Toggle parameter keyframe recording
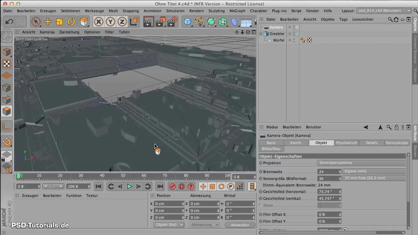Viewport: 418px width, 235px height. [x=231, y=186]
